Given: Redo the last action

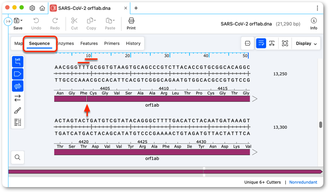Looking at the screenshot, I should (x=55, y=24).
